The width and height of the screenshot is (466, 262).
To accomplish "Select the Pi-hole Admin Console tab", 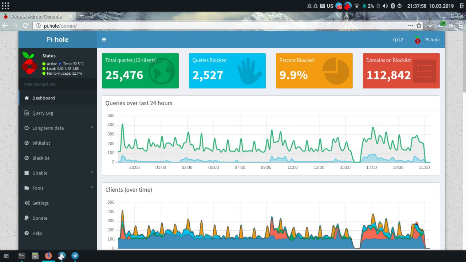I will (39, 16).
